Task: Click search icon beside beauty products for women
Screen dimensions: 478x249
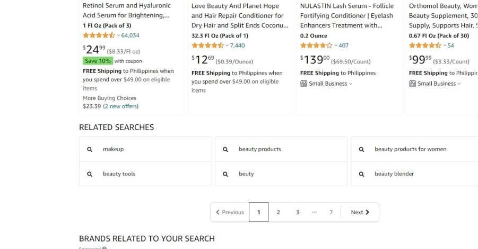Action: click(361, 150)
